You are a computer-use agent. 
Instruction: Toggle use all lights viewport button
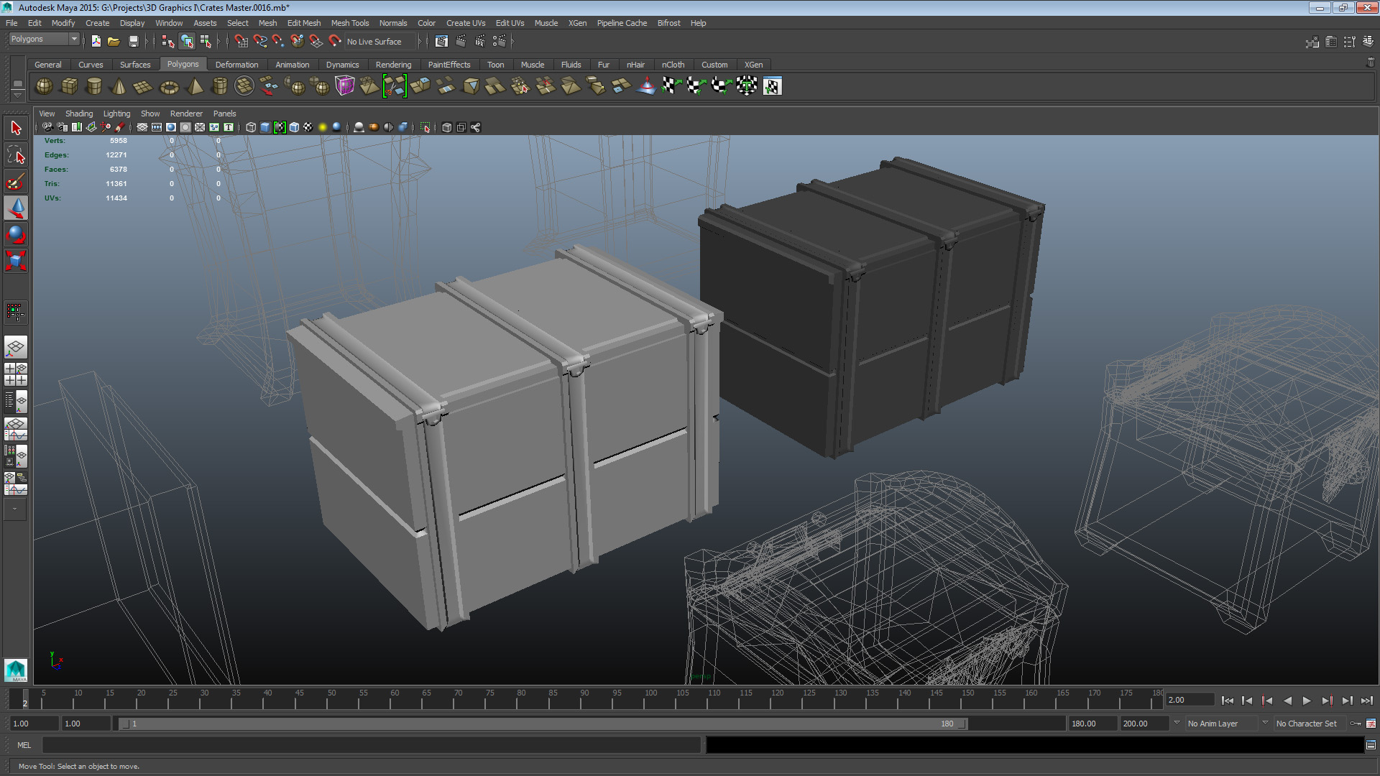(x=323, y=127)
